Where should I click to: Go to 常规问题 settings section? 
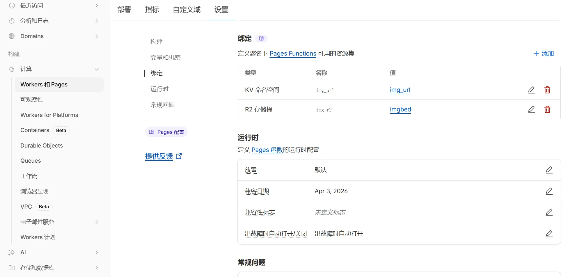click(x=162, y=104)
